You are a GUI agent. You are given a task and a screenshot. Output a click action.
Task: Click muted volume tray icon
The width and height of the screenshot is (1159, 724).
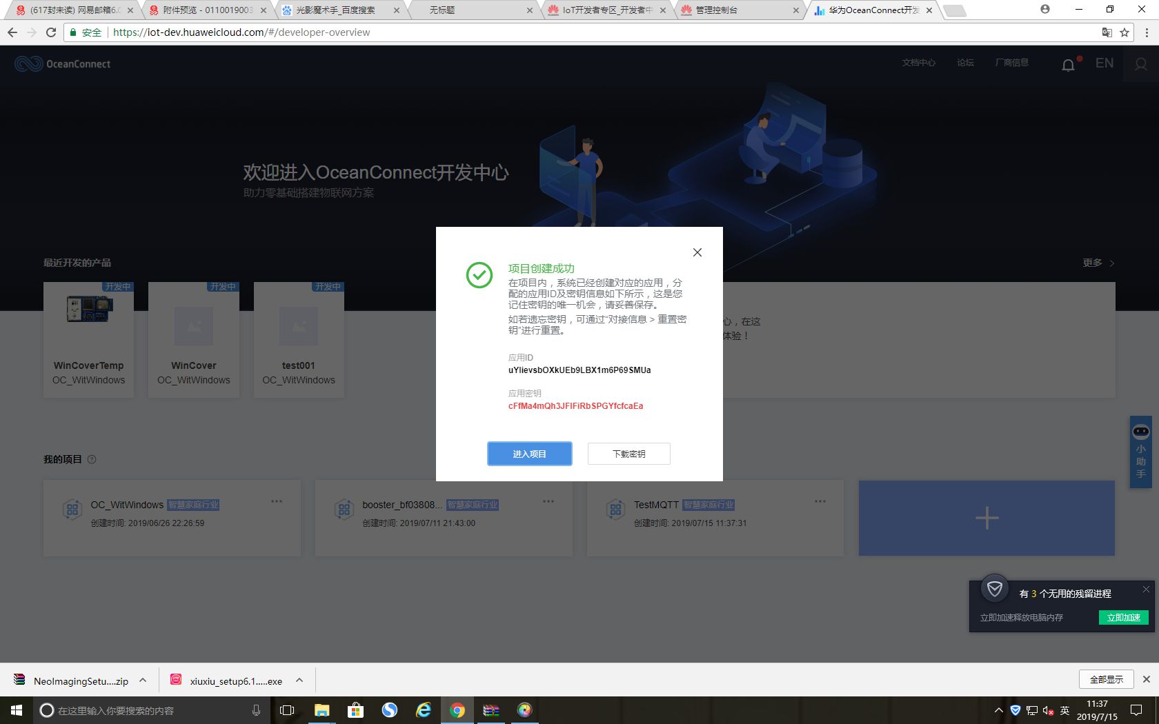(x=1048, y=710)
